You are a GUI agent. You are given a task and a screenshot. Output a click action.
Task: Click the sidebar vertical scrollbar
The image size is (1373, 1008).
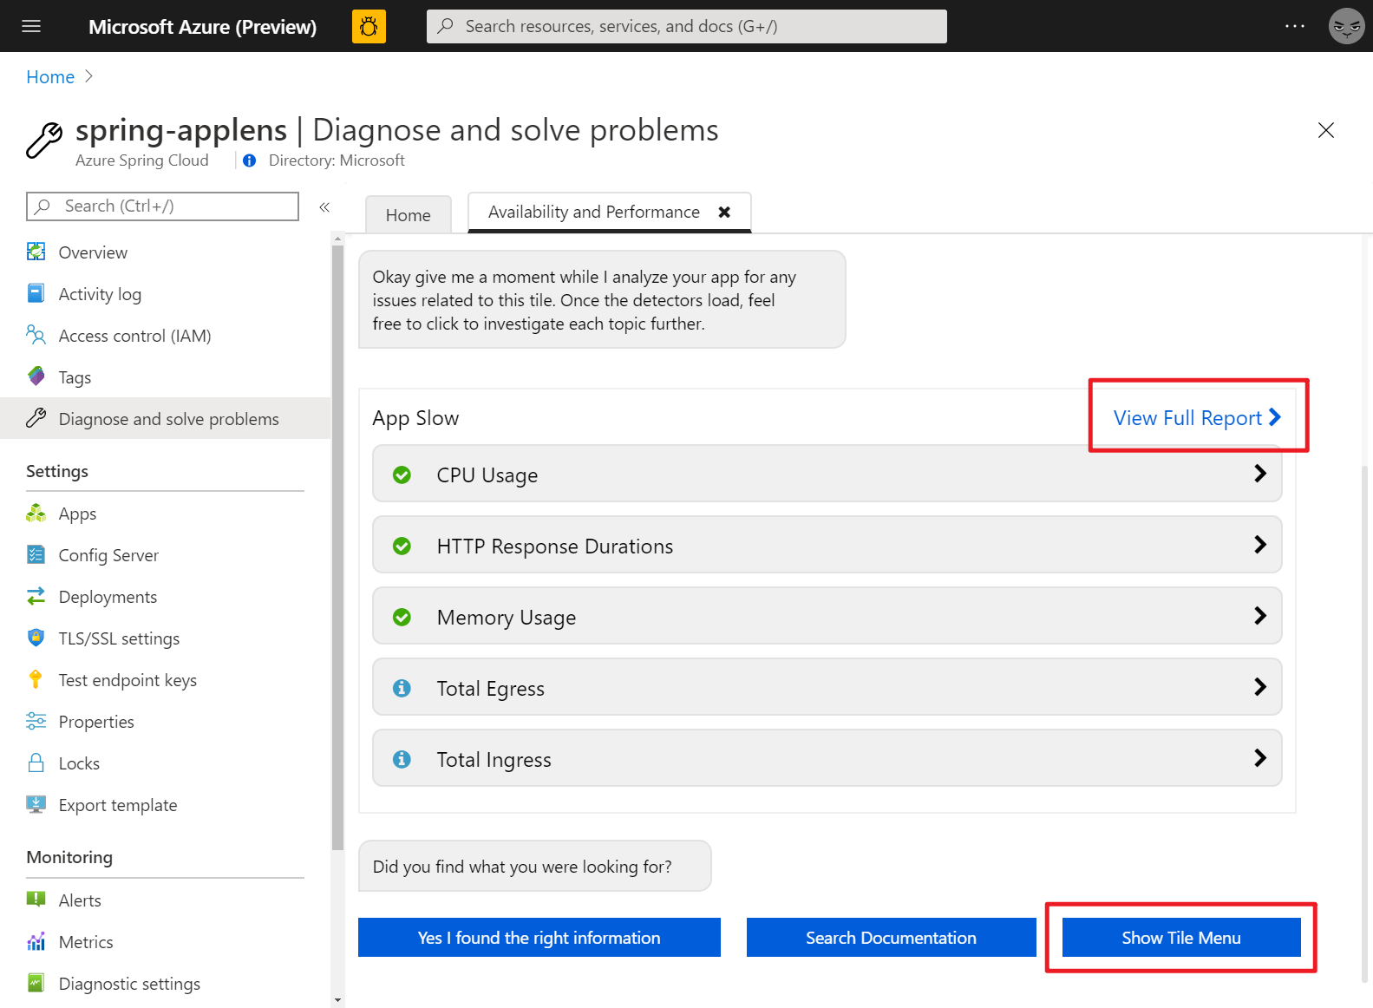pyautogui.click(x=337, y=547)
